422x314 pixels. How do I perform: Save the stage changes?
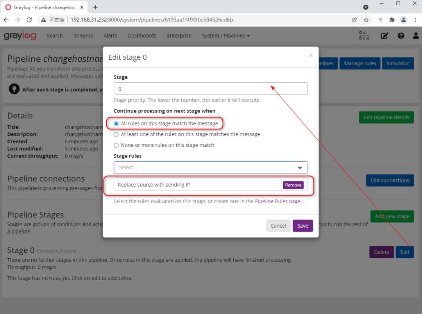coord(302,226)
